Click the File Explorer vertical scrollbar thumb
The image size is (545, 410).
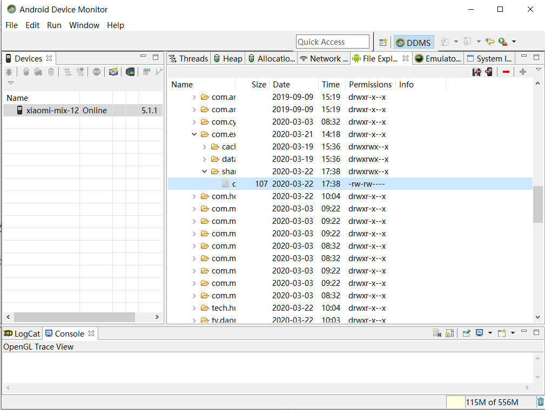point(537,204)
